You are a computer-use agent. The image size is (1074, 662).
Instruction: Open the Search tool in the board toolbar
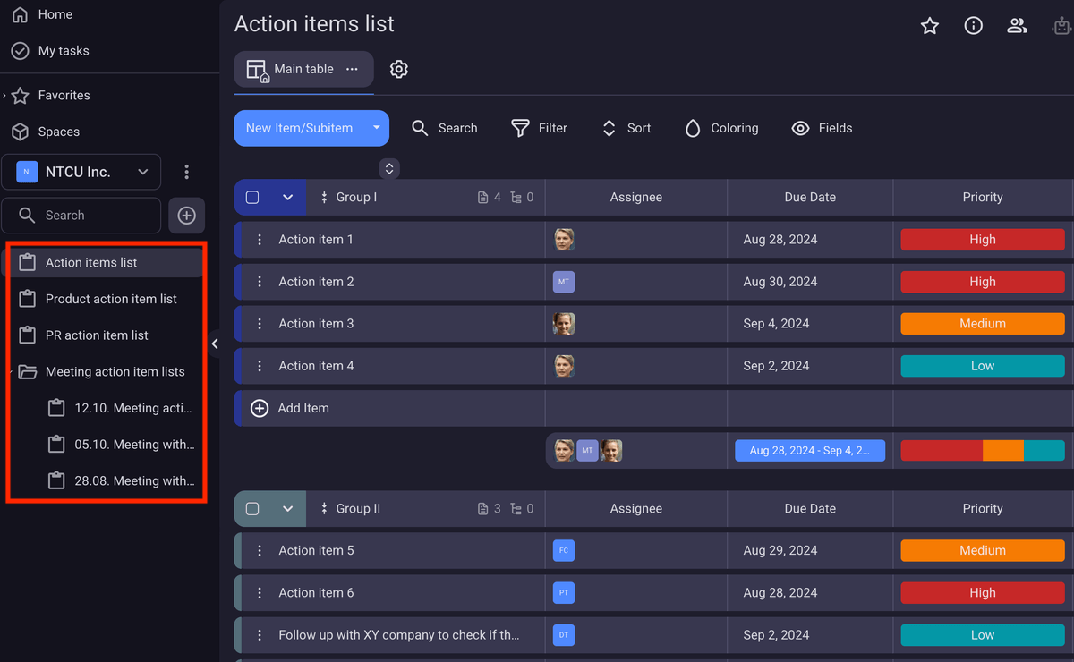[x=445, y=128]
